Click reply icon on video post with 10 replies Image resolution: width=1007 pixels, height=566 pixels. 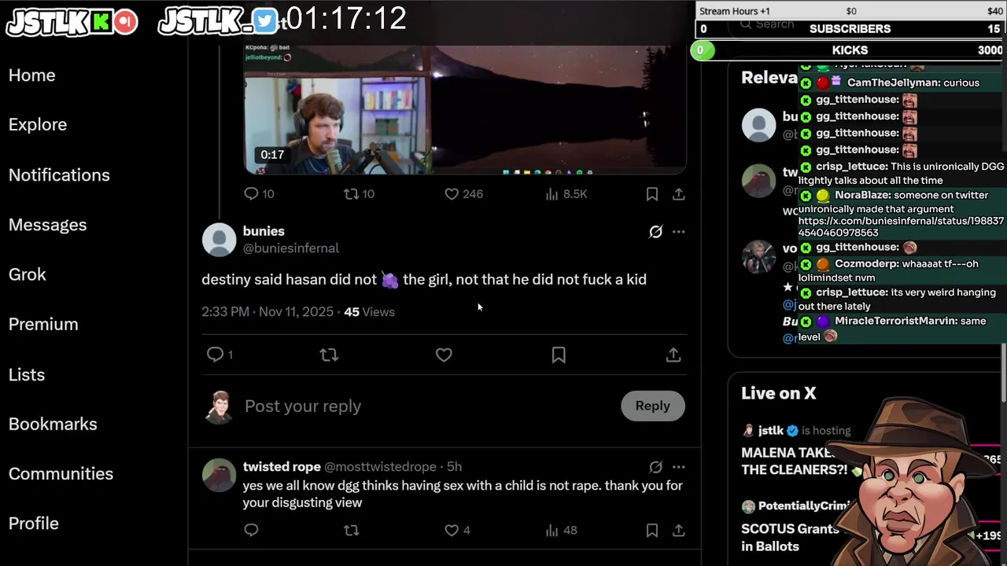[x=251, y=194]
